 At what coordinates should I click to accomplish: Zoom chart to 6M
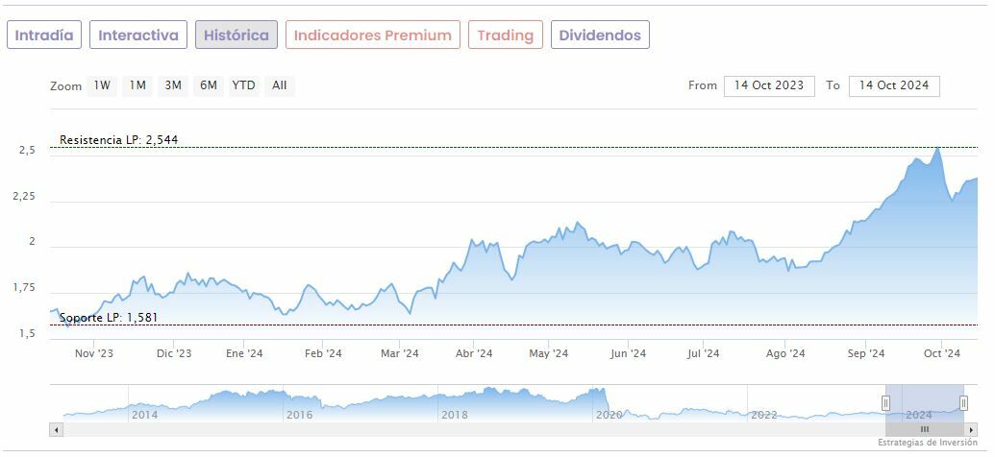(x=209, y=85)
